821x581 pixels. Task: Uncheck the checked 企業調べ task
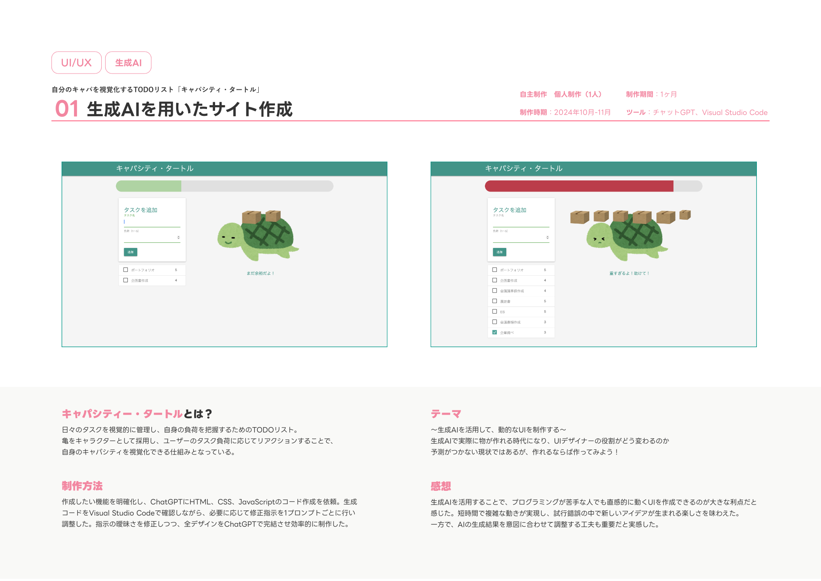pyautogui.click(x=495, y=332)
